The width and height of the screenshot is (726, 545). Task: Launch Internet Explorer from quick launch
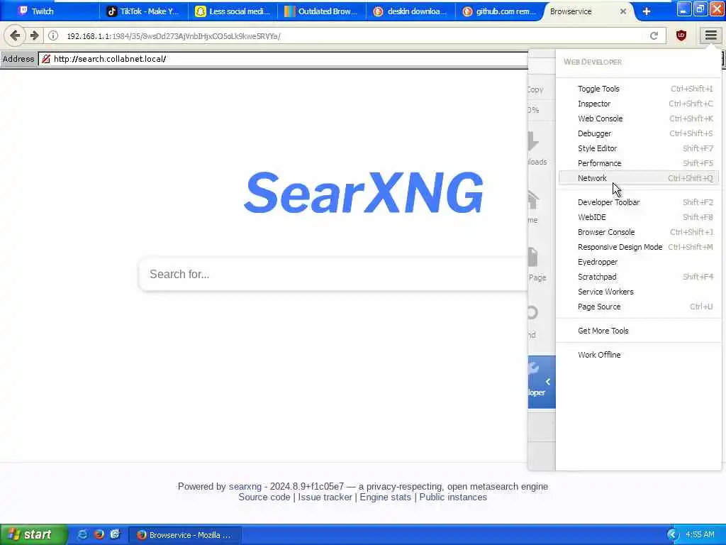pos(82,534)
